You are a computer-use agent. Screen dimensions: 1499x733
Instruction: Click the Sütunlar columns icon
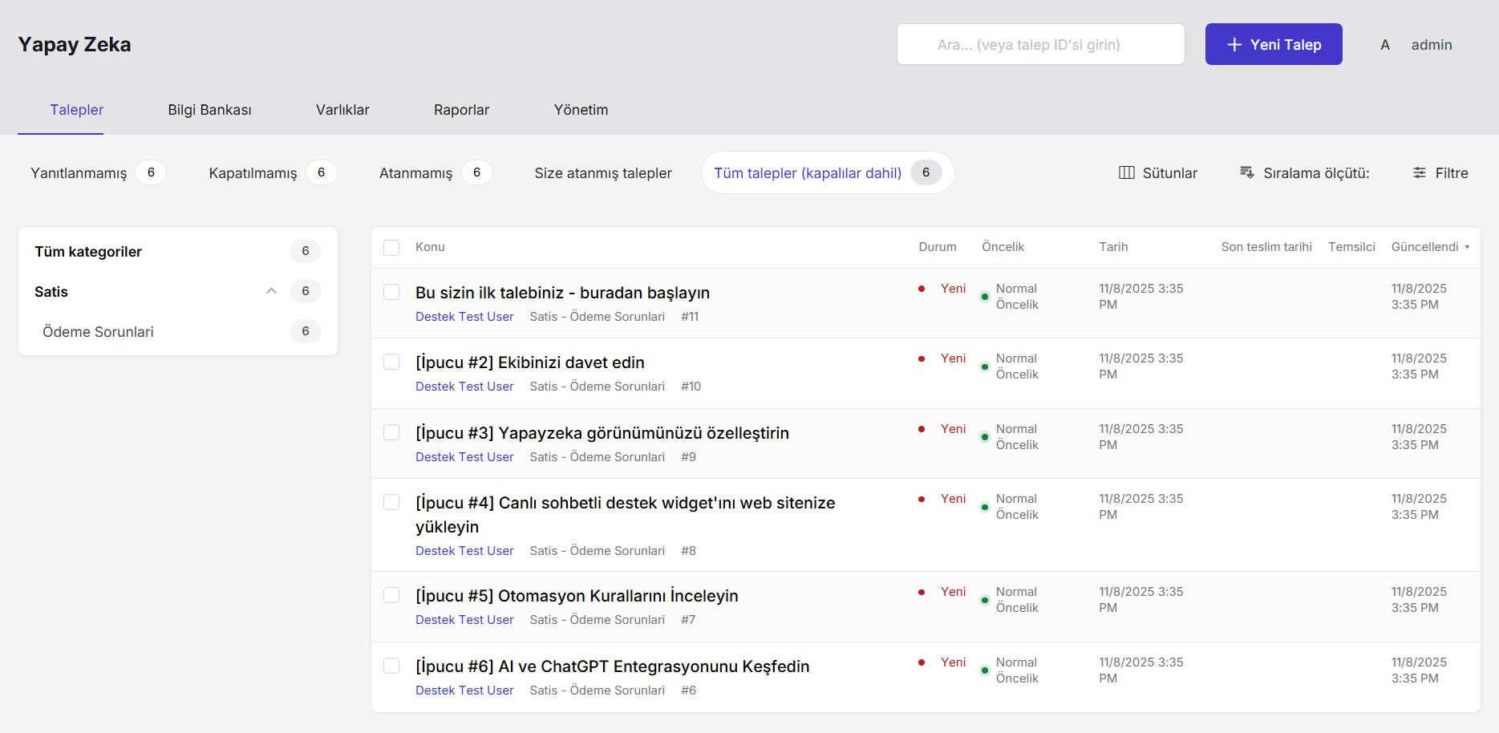(x=1126, y=173)
